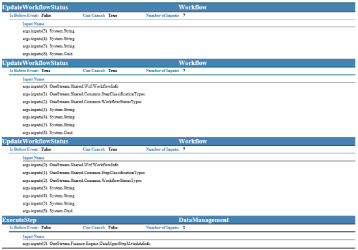The image size is (358, 250).
Task: Select the last args.inputs(2) WorkflowStatusTypes row
Action: click(82, 181)
